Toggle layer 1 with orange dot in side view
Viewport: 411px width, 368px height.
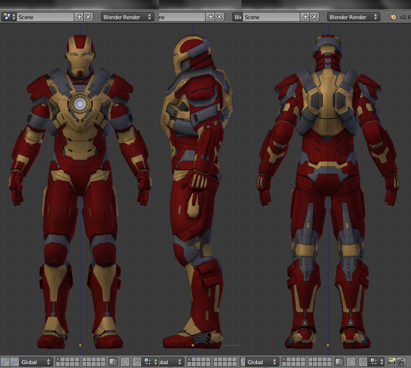tap(190, 359)
